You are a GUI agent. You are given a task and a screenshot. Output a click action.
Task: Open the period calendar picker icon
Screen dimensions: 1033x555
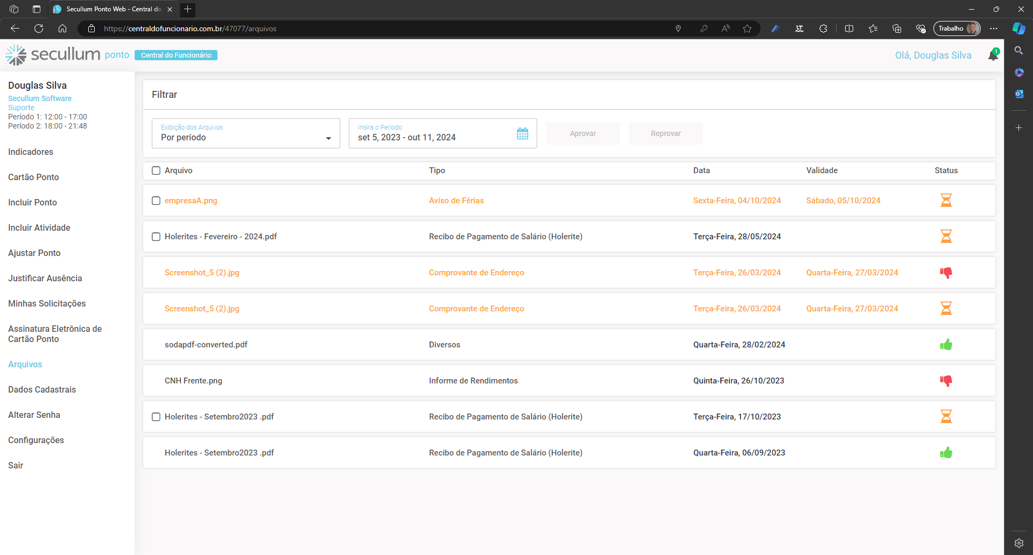point(523,133)
